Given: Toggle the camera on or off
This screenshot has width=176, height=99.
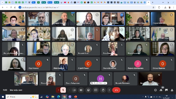Looking at the screenshot, I should [x=74, y=90].
